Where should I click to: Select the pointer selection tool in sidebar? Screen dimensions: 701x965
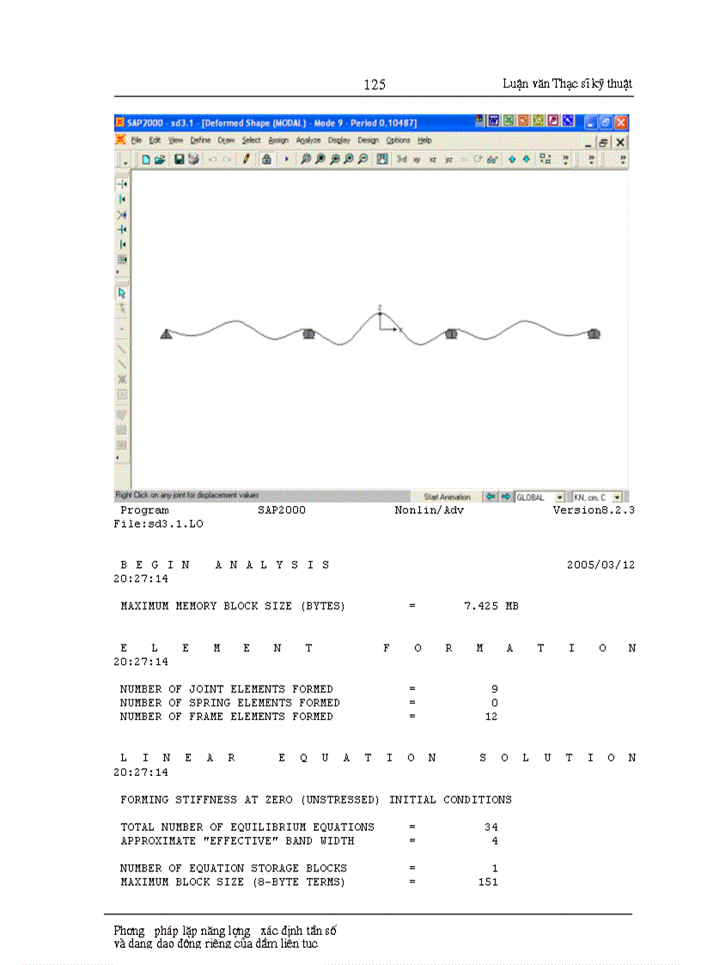(x=122, y=292)
